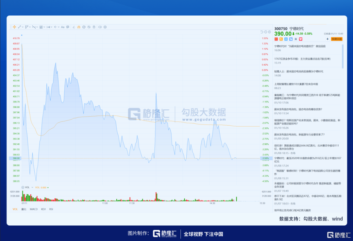This screenshot has width=353, height=241.
Task: Expand the projection tool dropdown
Action: (44, 27)
